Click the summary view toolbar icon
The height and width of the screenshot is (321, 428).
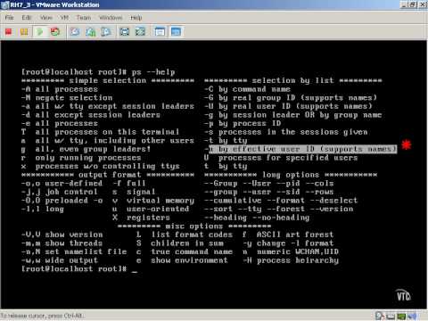coord(160,31)
